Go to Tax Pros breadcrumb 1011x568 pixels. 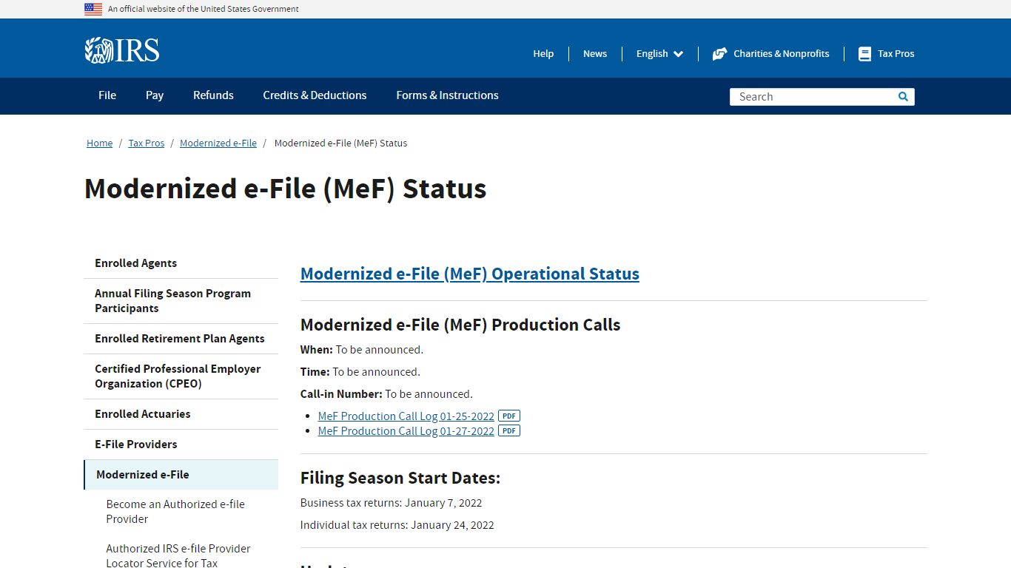[147, 143]
